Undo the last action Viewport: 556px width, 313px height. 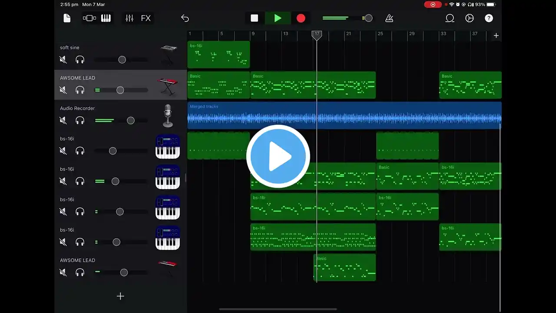point(185,18)
